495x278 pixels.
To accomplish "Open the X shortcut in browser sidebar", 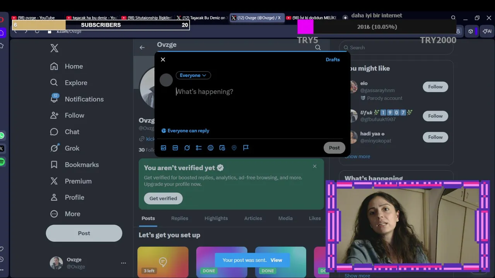I will click(x=2, y=149).
